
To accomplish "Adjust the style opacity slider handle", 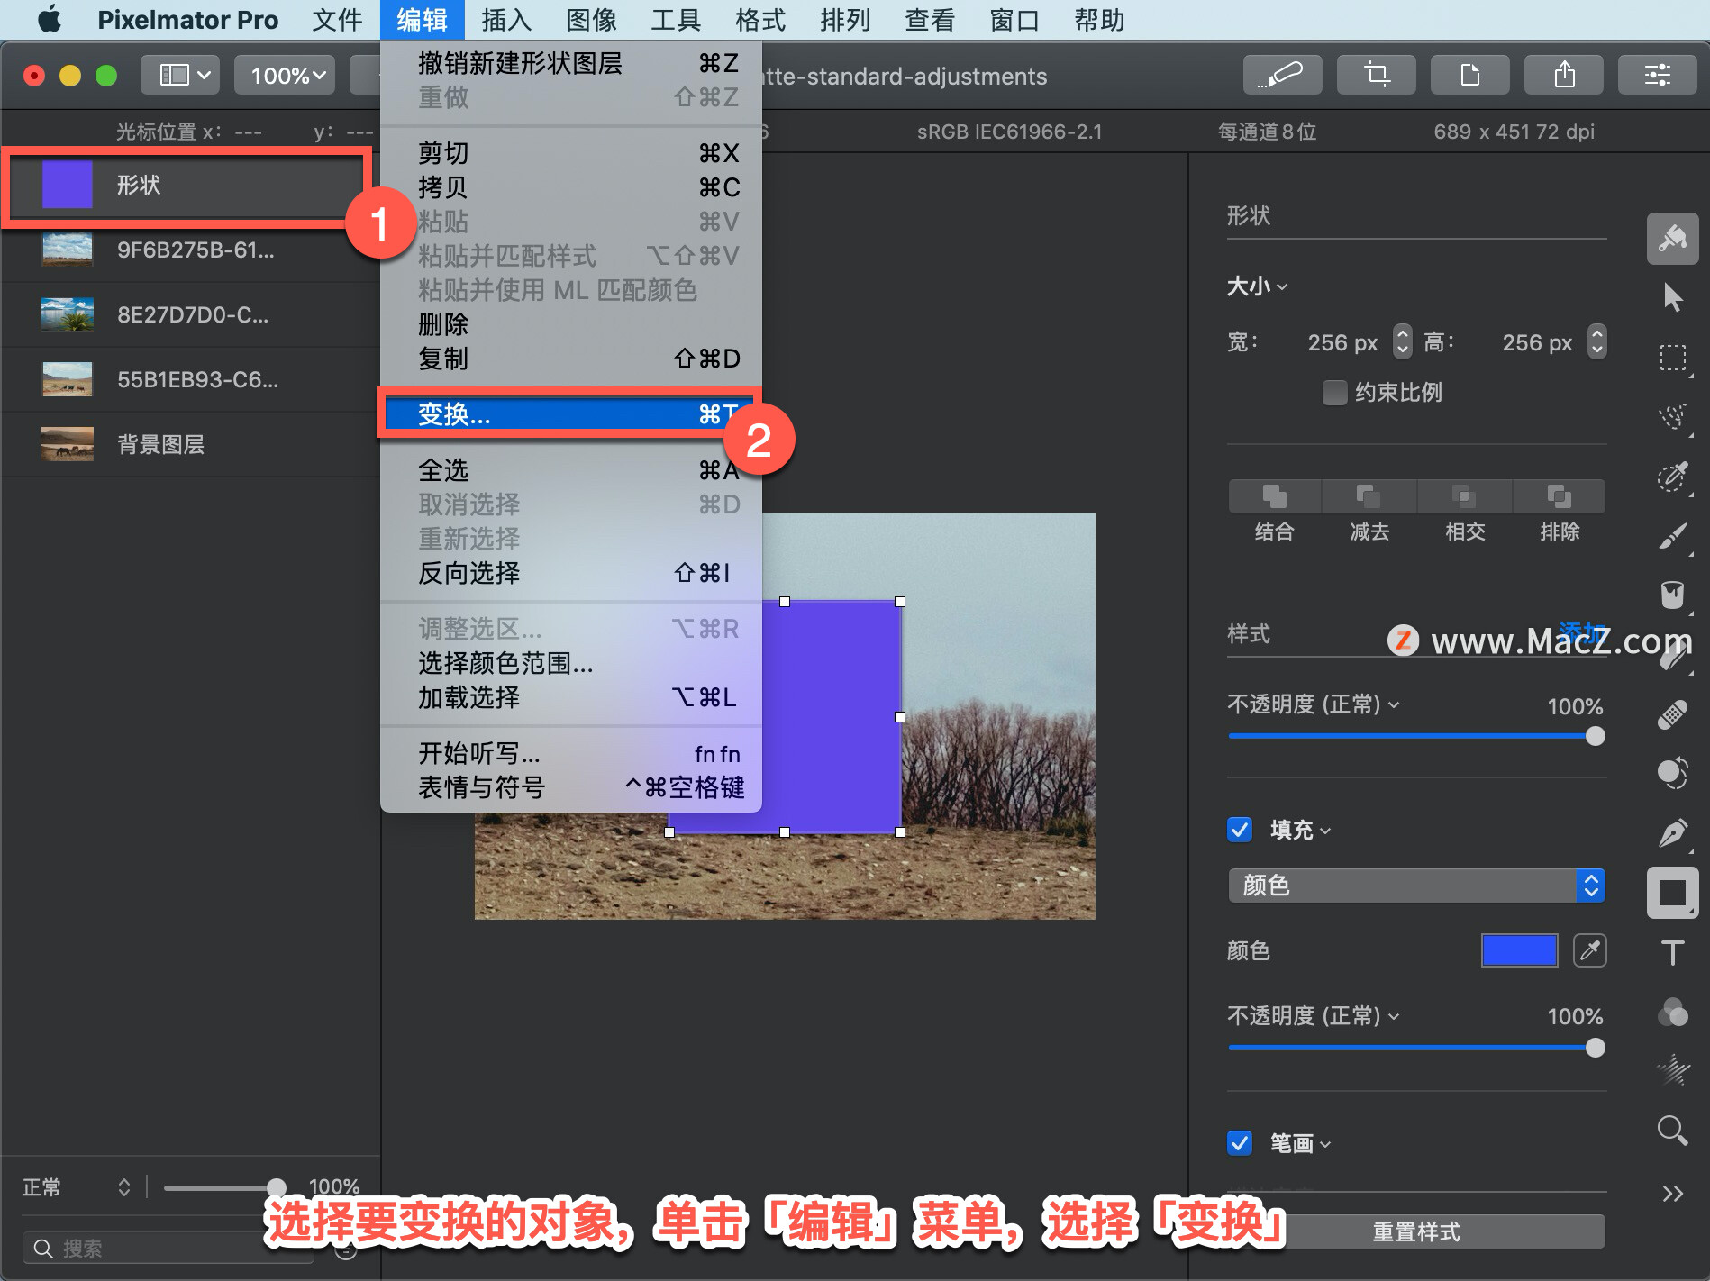I will tap(1595, 736).
